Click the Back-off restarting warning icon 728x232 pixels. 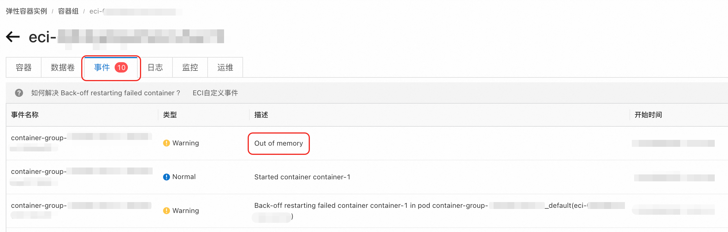coord(166,211)
